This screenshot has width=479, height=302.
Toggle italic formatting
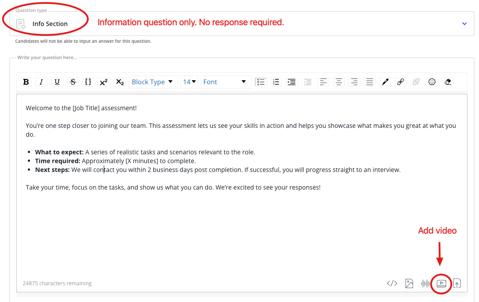tap(41, 82)
